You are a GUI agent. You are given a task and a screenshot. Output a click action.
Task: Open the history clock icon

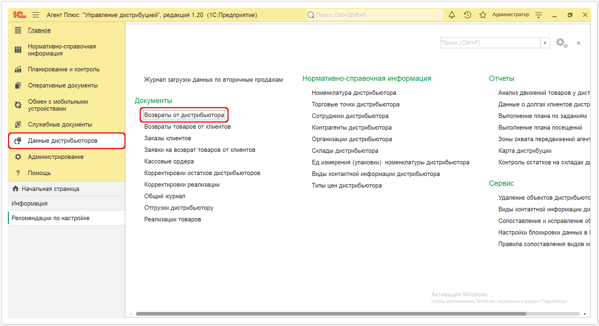pyautogui.click(x=467, y=15)
